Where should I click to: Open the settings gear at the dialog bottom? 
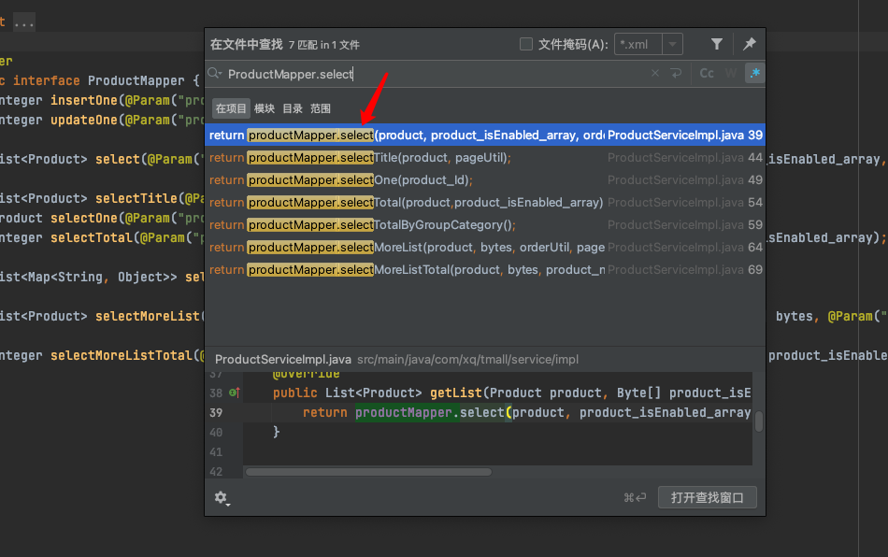click(x=222, y=497)
